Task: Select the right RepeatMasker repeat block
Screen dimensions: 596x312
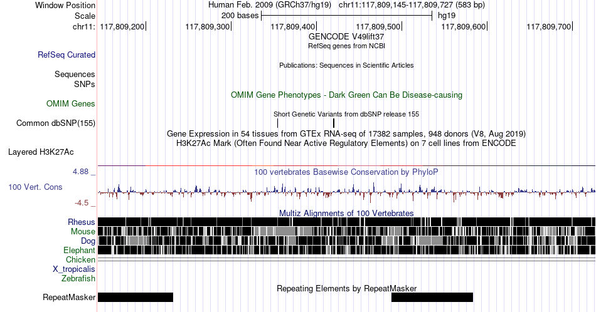Action: (x=432, y=297)
